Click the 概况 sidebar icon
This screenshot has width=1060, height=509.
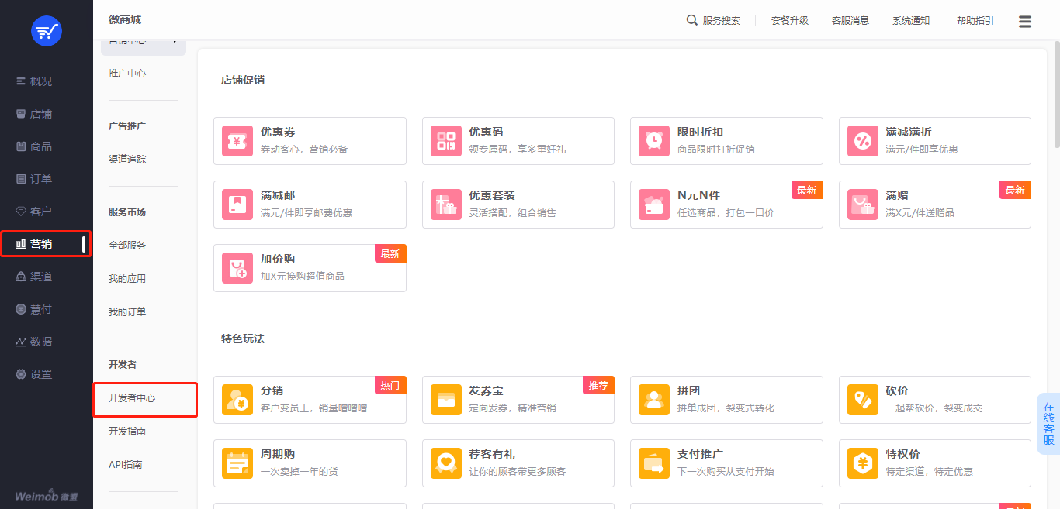21,81
